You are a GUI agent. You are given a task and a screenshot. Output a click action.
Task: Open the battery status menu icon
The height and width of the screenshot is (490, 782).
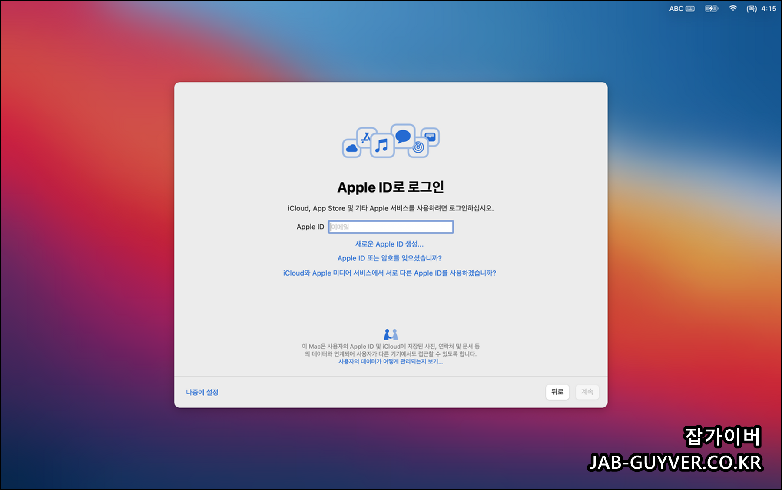click(711, 8)
